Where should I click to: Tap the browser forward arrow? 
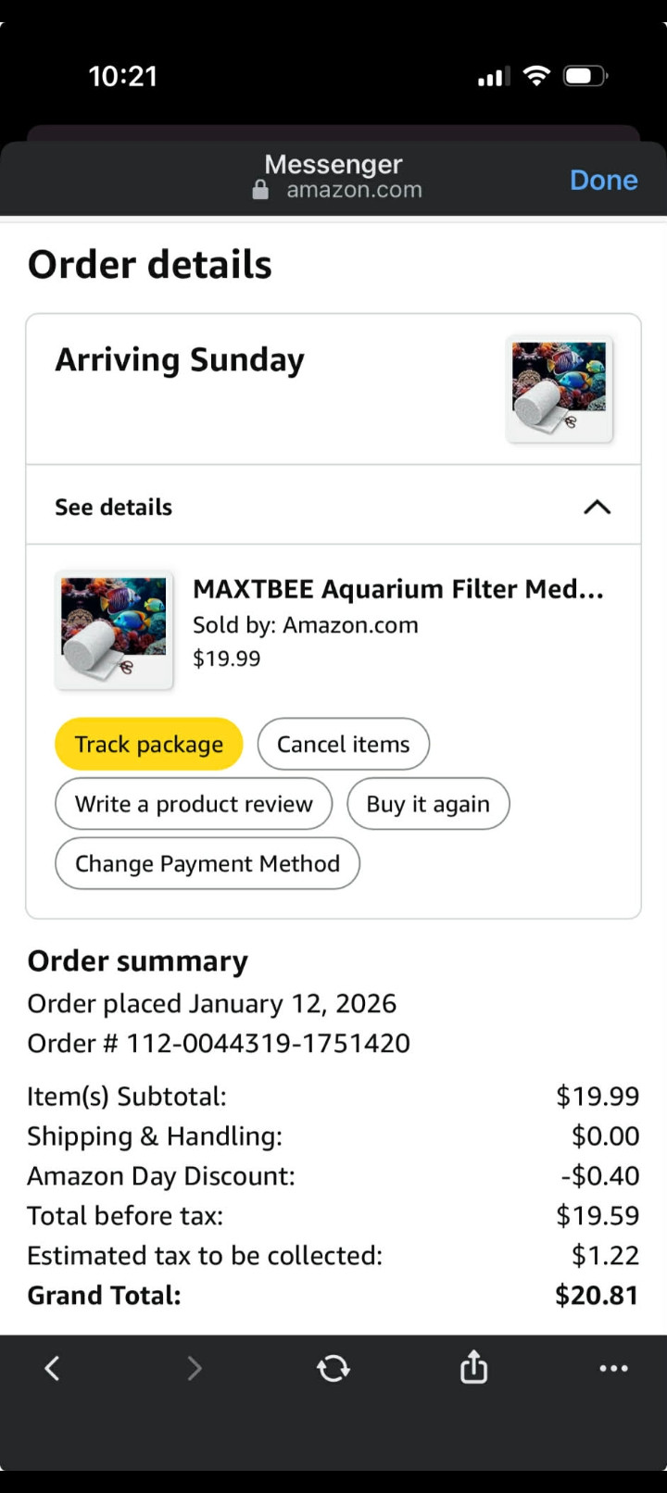point(194,1368)
